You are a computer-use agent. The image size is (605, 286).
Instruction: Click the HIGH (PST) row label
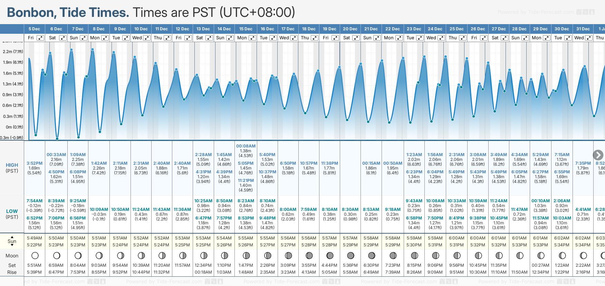click(x=12, y=168)
